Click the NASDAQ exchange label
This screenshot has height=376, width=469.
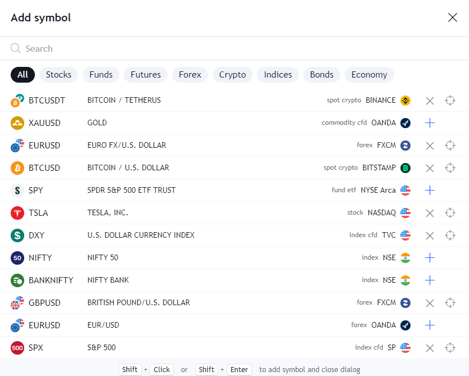tap(382, 213)
